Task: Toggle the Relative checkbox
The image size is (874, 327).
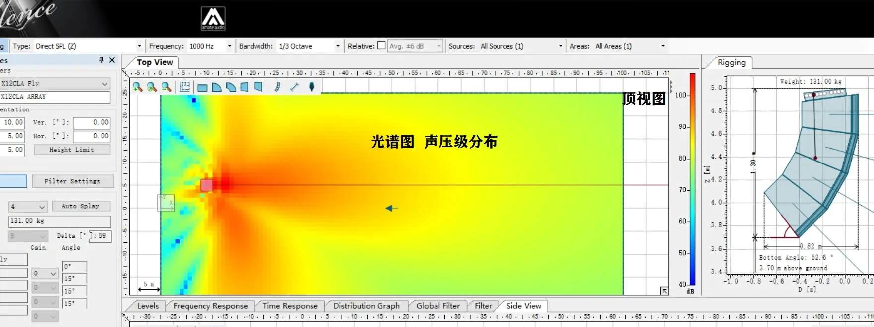Action: [381, 46]
